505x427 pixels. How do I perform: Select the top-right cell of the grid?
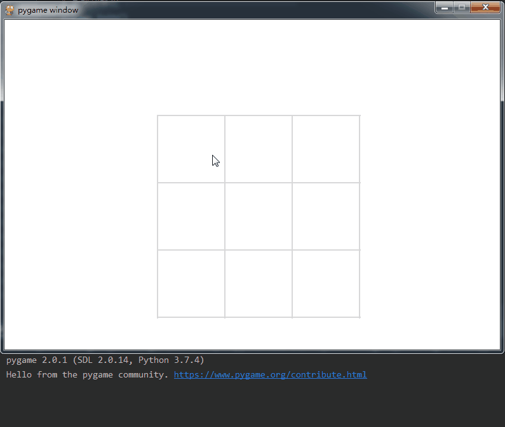pyautogui.click(x=326, y=149)
